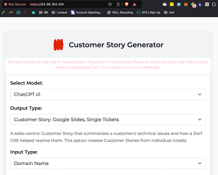Click the Customer Story Generator heading
Image resolution: width=218 pixels, height=175 pixels.
click(116, 45)
